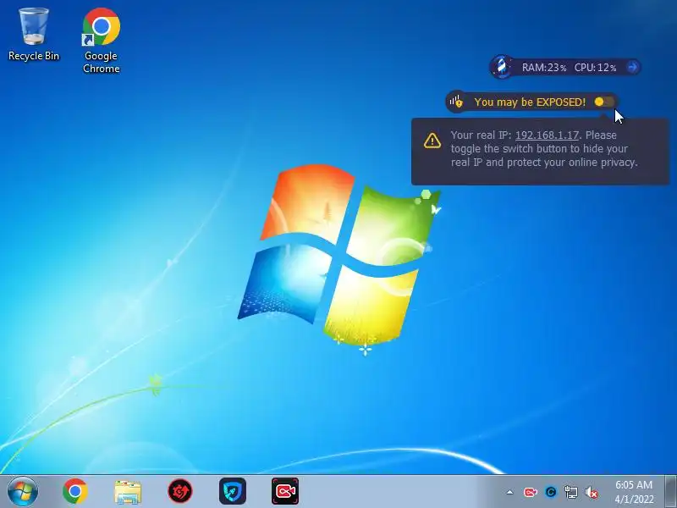
Task: Click the muted volume tray icon
Action: (x=591, y=492)
